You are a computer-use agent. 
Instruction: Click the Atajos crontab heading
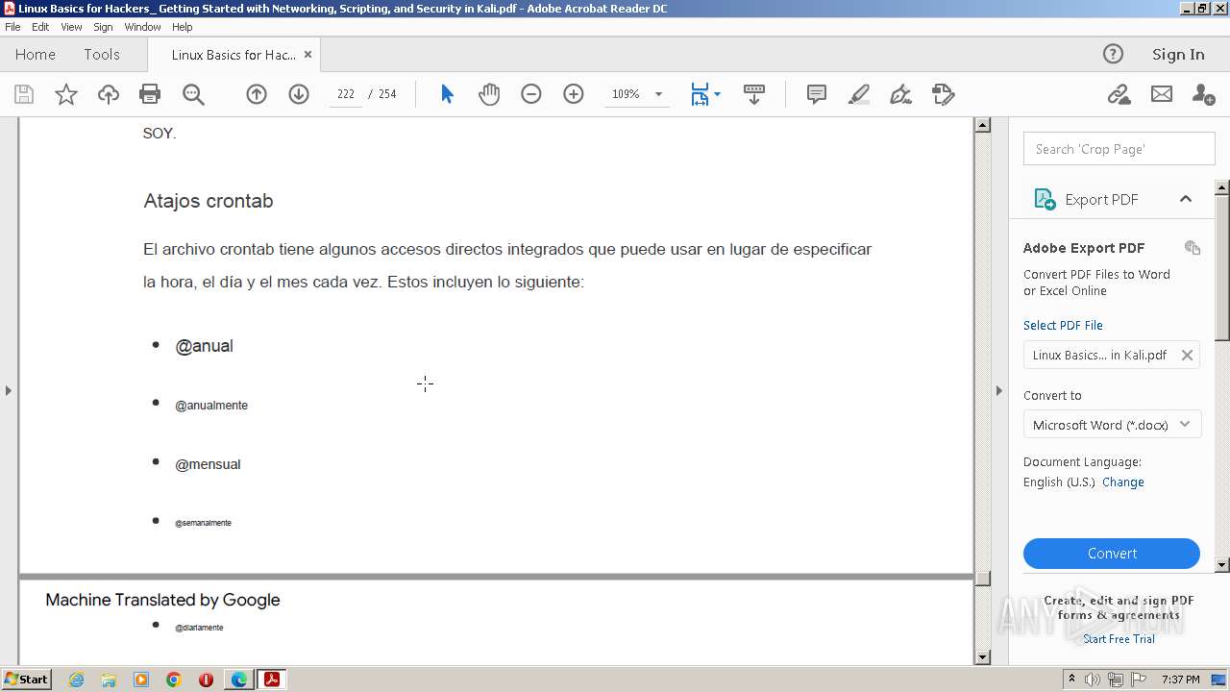point(209,201)
